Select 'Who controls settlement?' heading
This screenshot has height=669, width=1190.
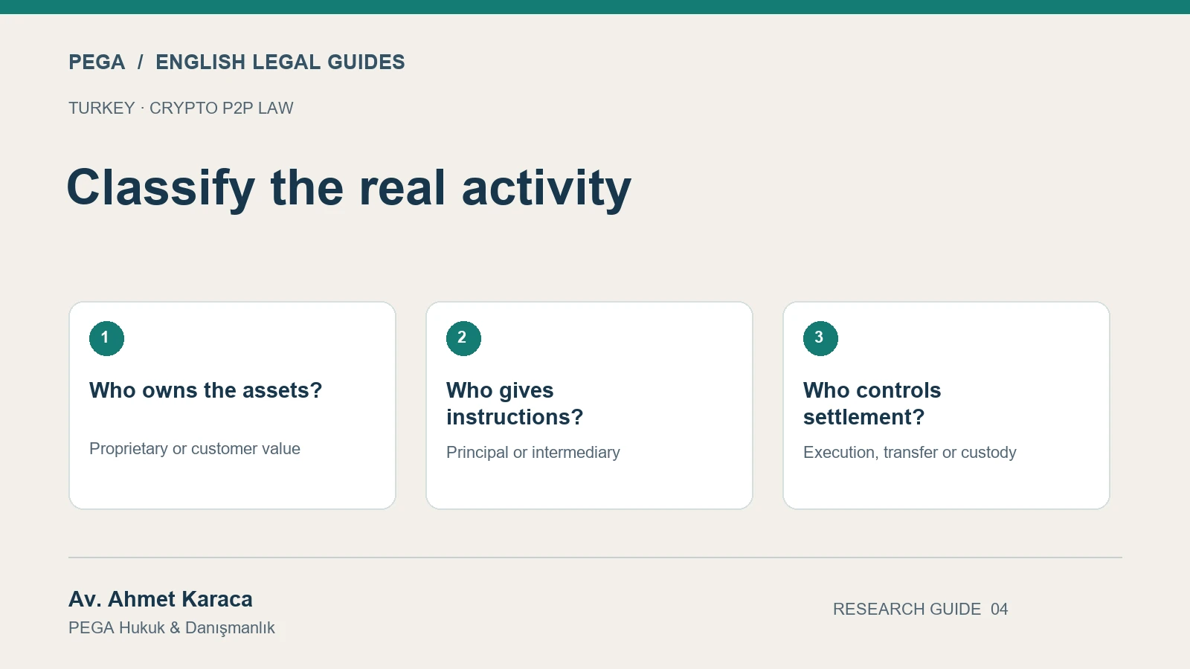coord(872,404)
